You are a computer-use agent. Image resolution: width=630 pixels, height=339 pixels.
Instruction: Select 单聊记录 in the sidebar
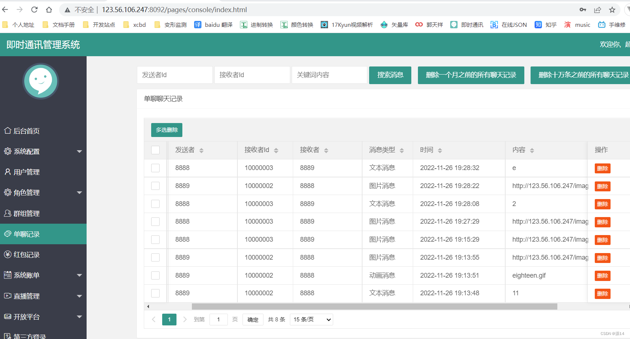tap(43, 234)
